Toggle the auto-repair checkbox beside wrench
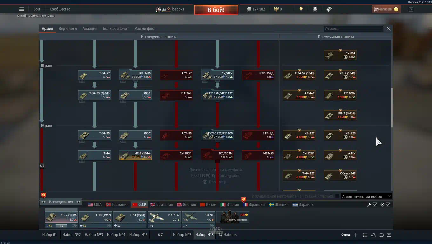This screenshot has height=244, width=432. (x=375, y=205)
